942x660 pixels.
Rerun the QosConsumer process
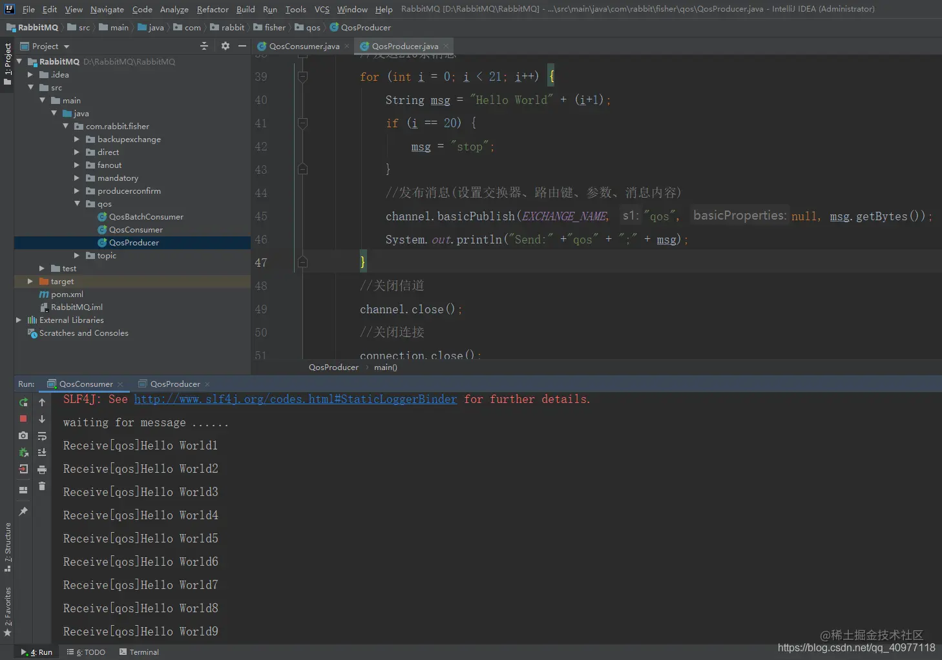[x=23, y=402]
